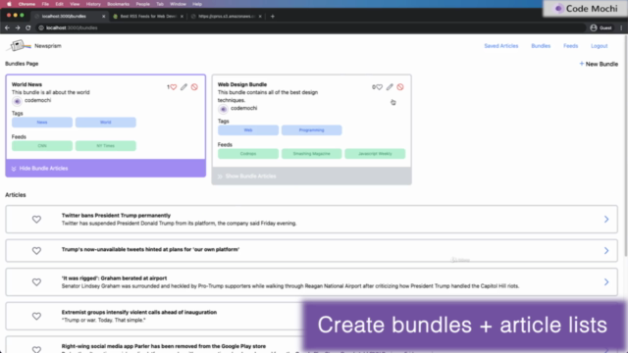
Task: Open the Extremist groups intensify violent calls headline
Action: tap(139, 312)
